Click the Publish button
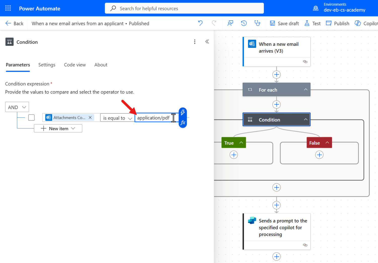The image size is (378, 263). pyautogui.click(x=337, y=23)
